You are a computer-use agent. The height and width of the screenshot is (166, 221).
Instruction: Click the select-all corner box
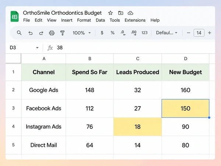point(13,59)
